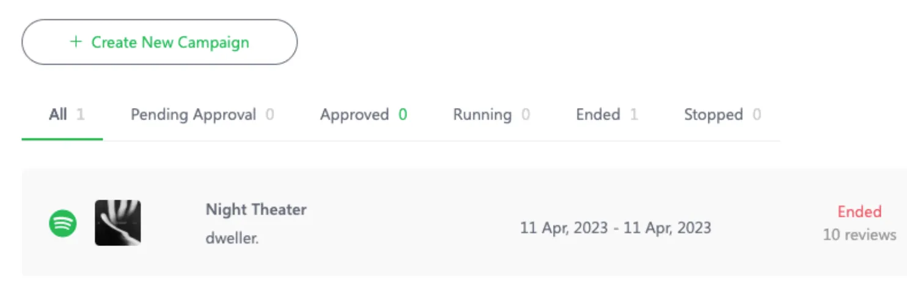Open the Approved campaigns tab

coord(354,115)
